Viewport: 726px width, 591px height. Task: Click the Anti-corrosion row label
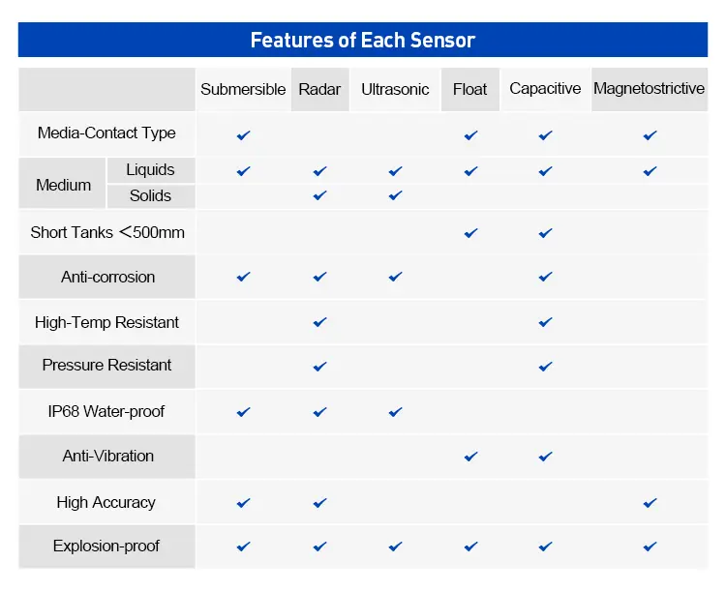click(107, 277)
